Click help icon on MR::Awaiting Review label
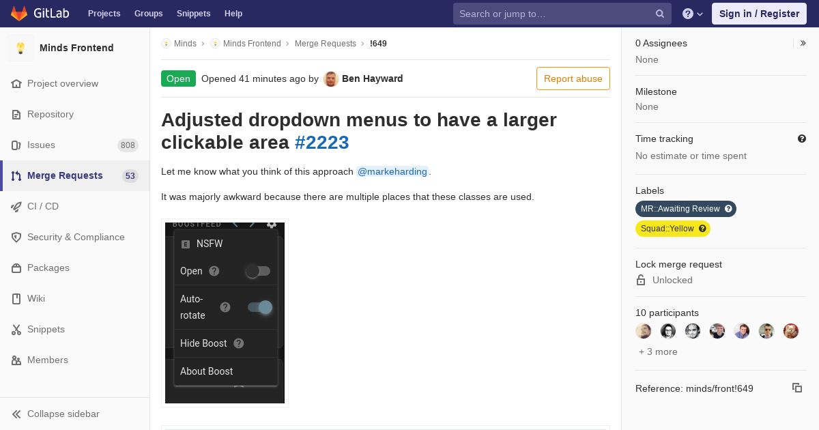Viewport: 819px width, 430px height. (x=728, y=209)
